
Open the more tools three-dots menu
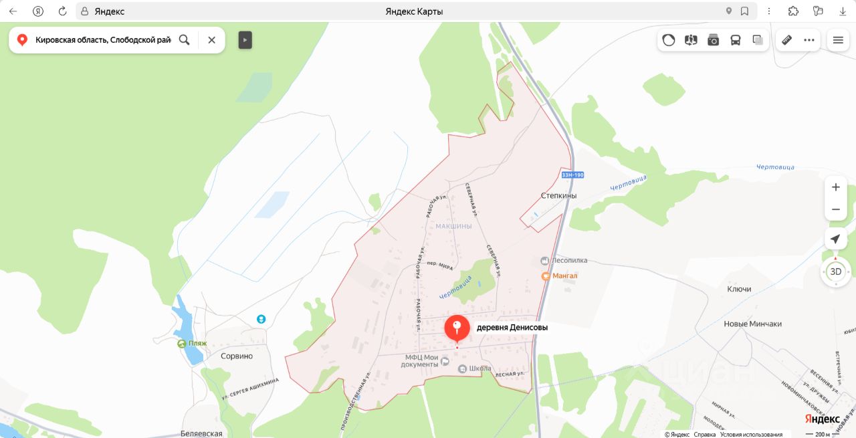809,40
